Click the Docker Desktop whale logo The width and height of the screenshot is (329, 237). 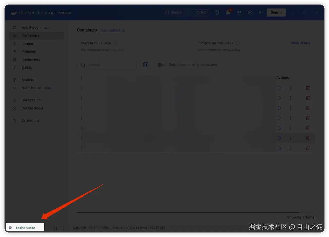(14, 12)
